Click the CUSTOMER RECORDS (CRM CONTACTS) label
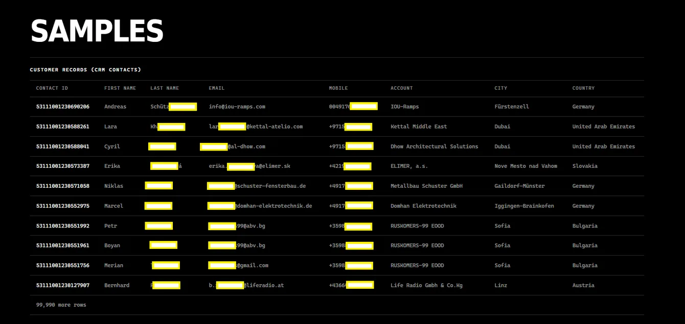This screenshot has width=685, height=324. pyautogui.click(x=85, y=69)
